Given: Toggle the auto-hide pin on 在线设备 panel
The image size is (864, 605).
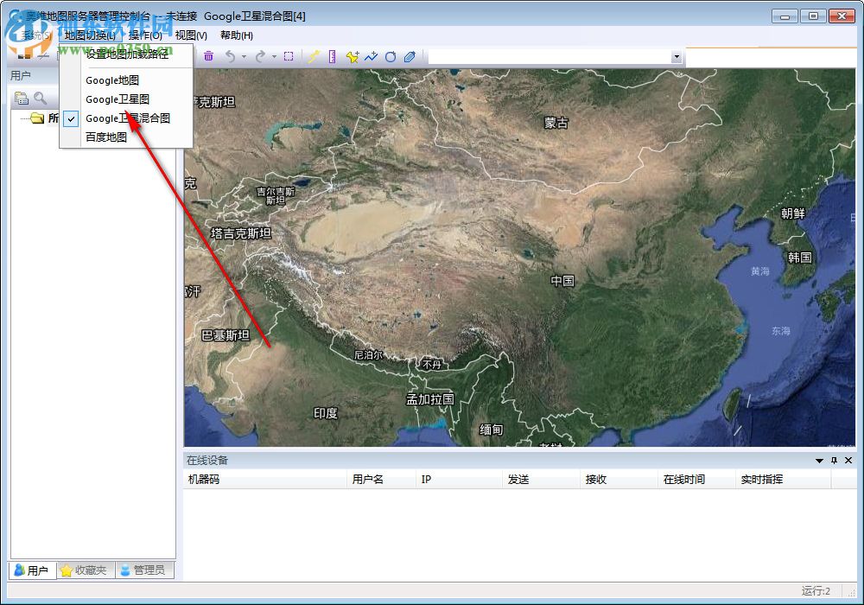Looking at the screenshot, I should click(833, 461).
